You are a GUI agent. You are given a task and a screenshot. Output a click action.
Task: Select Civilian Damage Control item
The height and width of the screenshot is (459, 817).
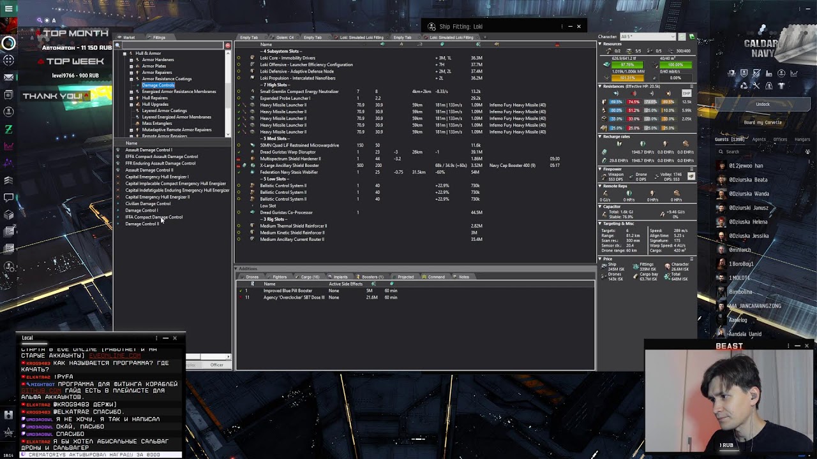coord(147,204)
